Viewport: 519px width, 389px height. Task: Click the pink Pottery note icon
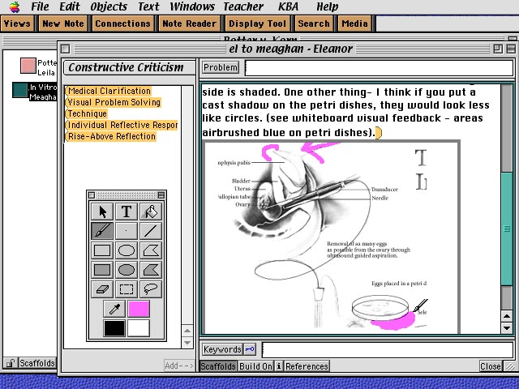(28, 66)
